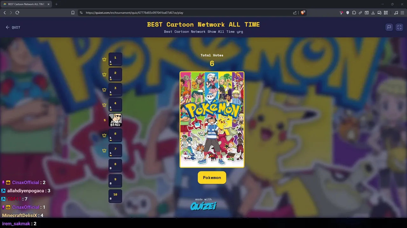Image resolution: width=407 pixels, height=228 pixels.
Task: Click the crown icon beside slot 1
Action: click(104, 59)
